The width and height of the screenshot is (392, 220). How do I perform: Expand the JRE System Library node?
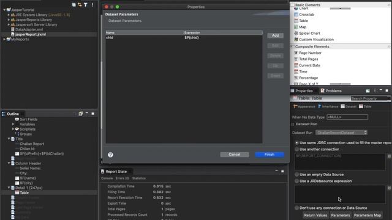tap(9, 15)
